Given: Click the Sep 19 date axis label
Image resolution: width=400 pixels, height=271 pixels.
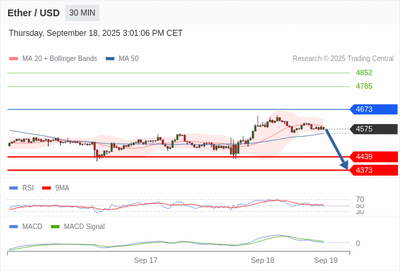Looking at the screenshot, I should (x=326, y=260).
